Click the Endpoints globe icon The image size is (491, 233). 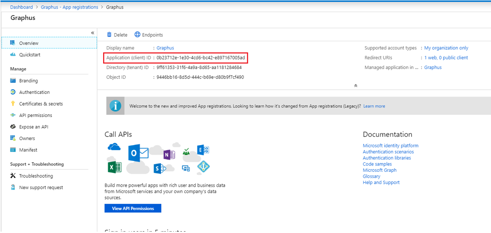pos(137,34)
